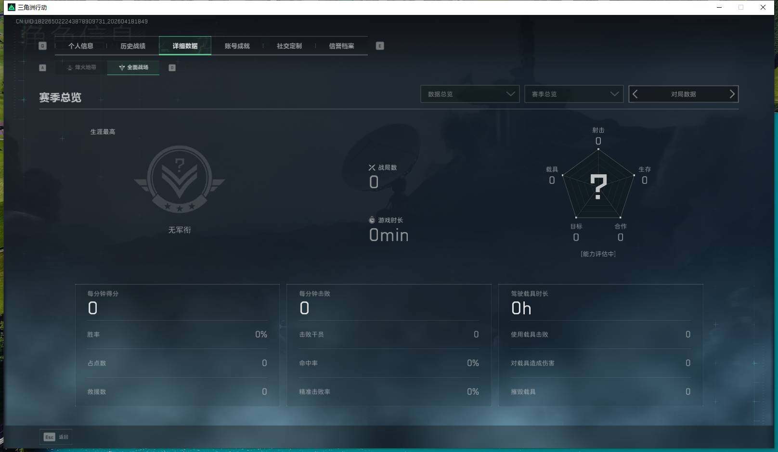Expand the 数据总览 dropdown

[x=470, y=94]
